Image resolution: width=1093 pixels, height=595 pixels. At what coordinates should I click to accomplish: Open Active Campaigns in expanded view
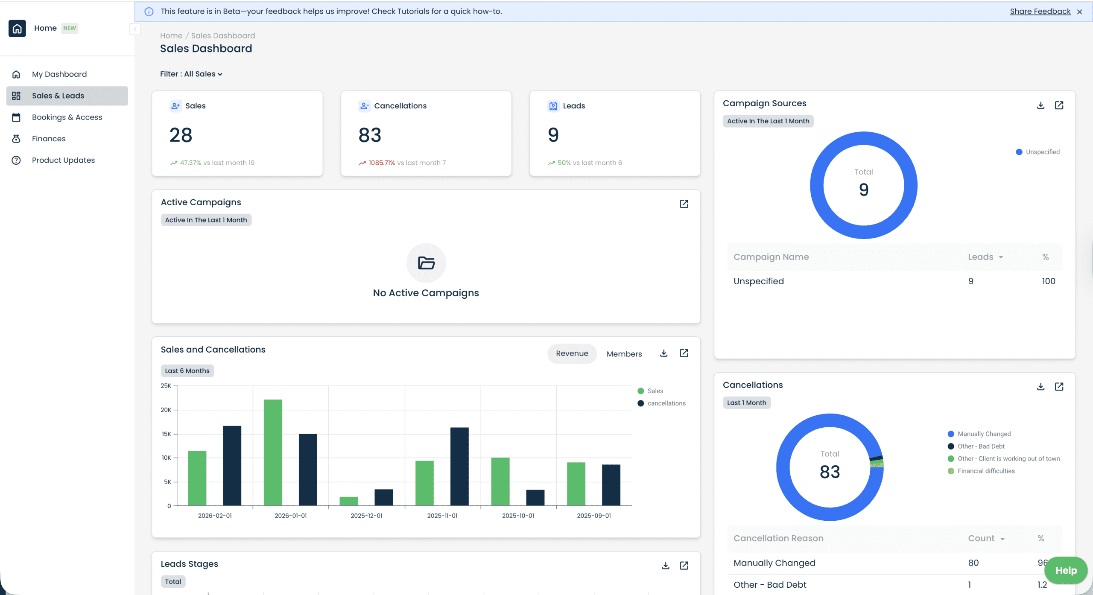tap(684, 204)
